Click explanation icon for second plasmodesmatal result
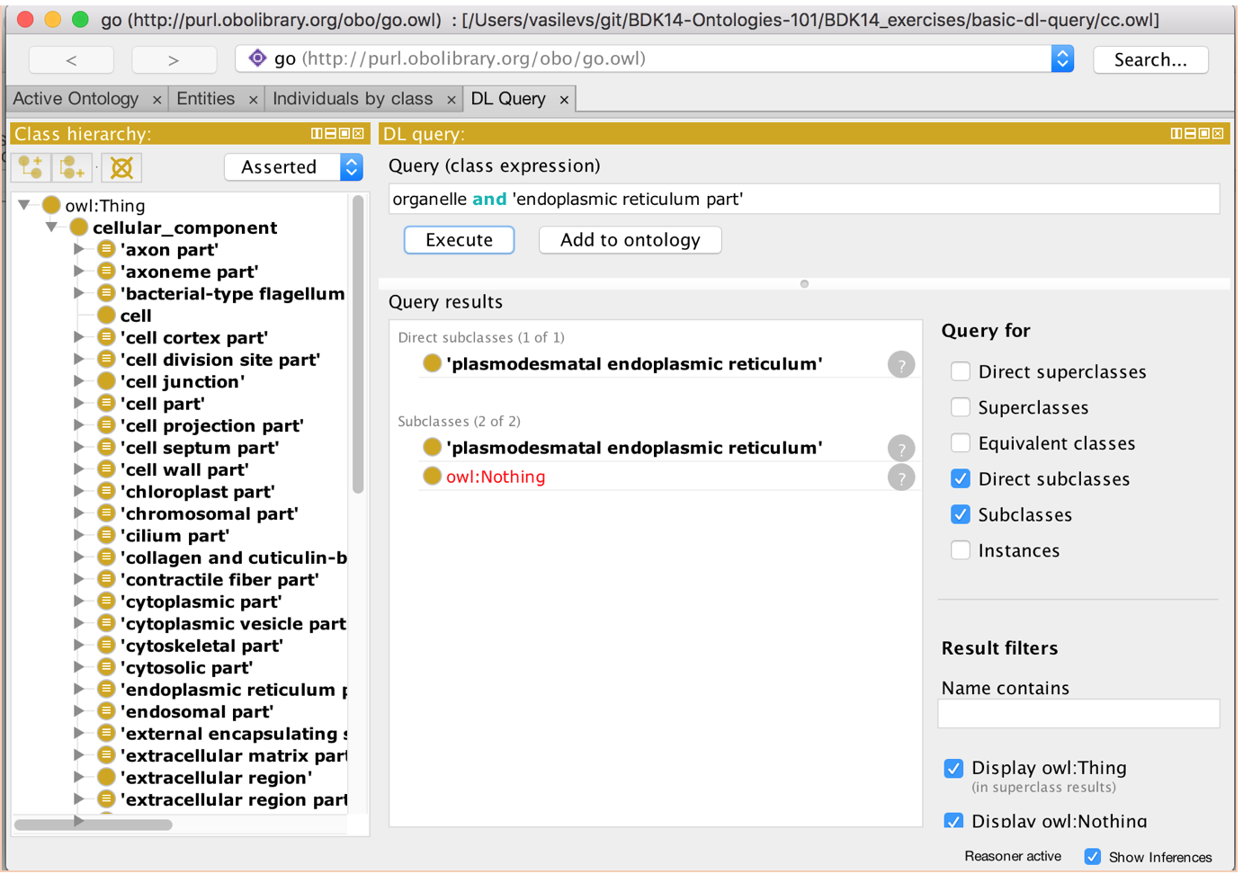1243x874 pixels. [x=901, y=449]
